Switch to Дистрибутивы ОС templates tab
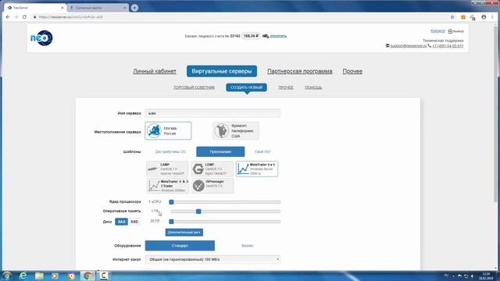 (x=170, y=151)
